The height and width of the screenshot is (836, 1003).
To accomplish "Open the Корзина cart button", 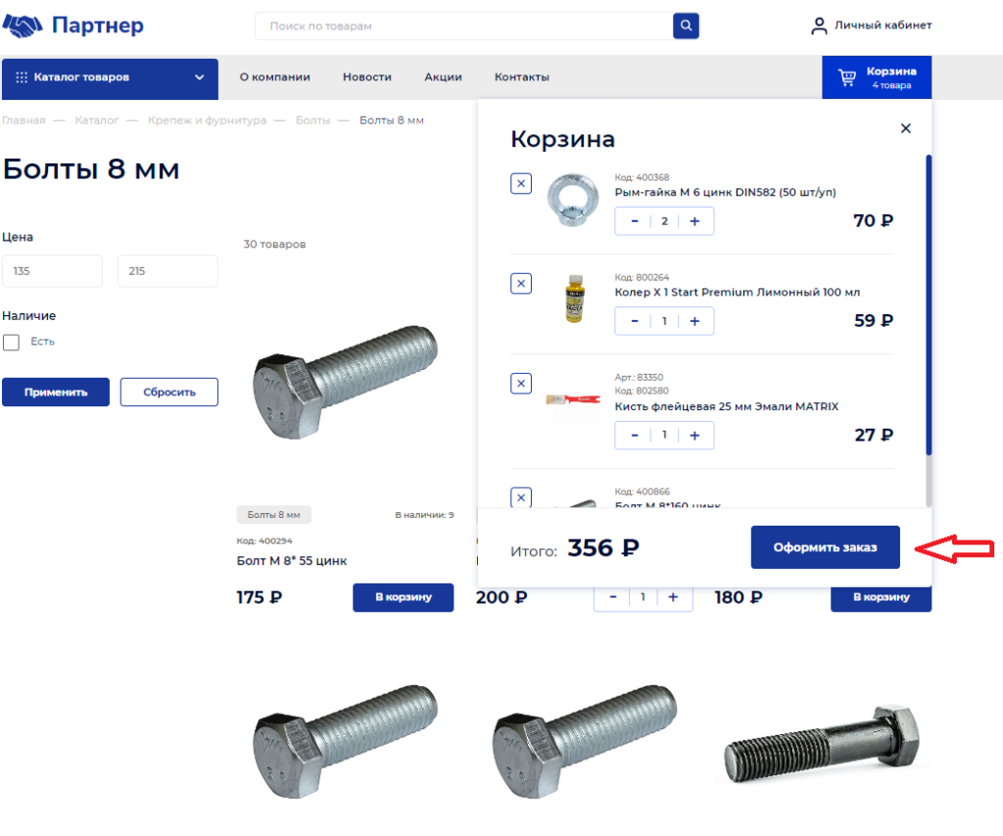I will click(877, 77).
